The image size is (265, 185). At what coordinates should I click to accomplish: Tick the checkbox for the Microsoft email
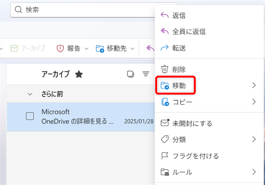point(30,116)
